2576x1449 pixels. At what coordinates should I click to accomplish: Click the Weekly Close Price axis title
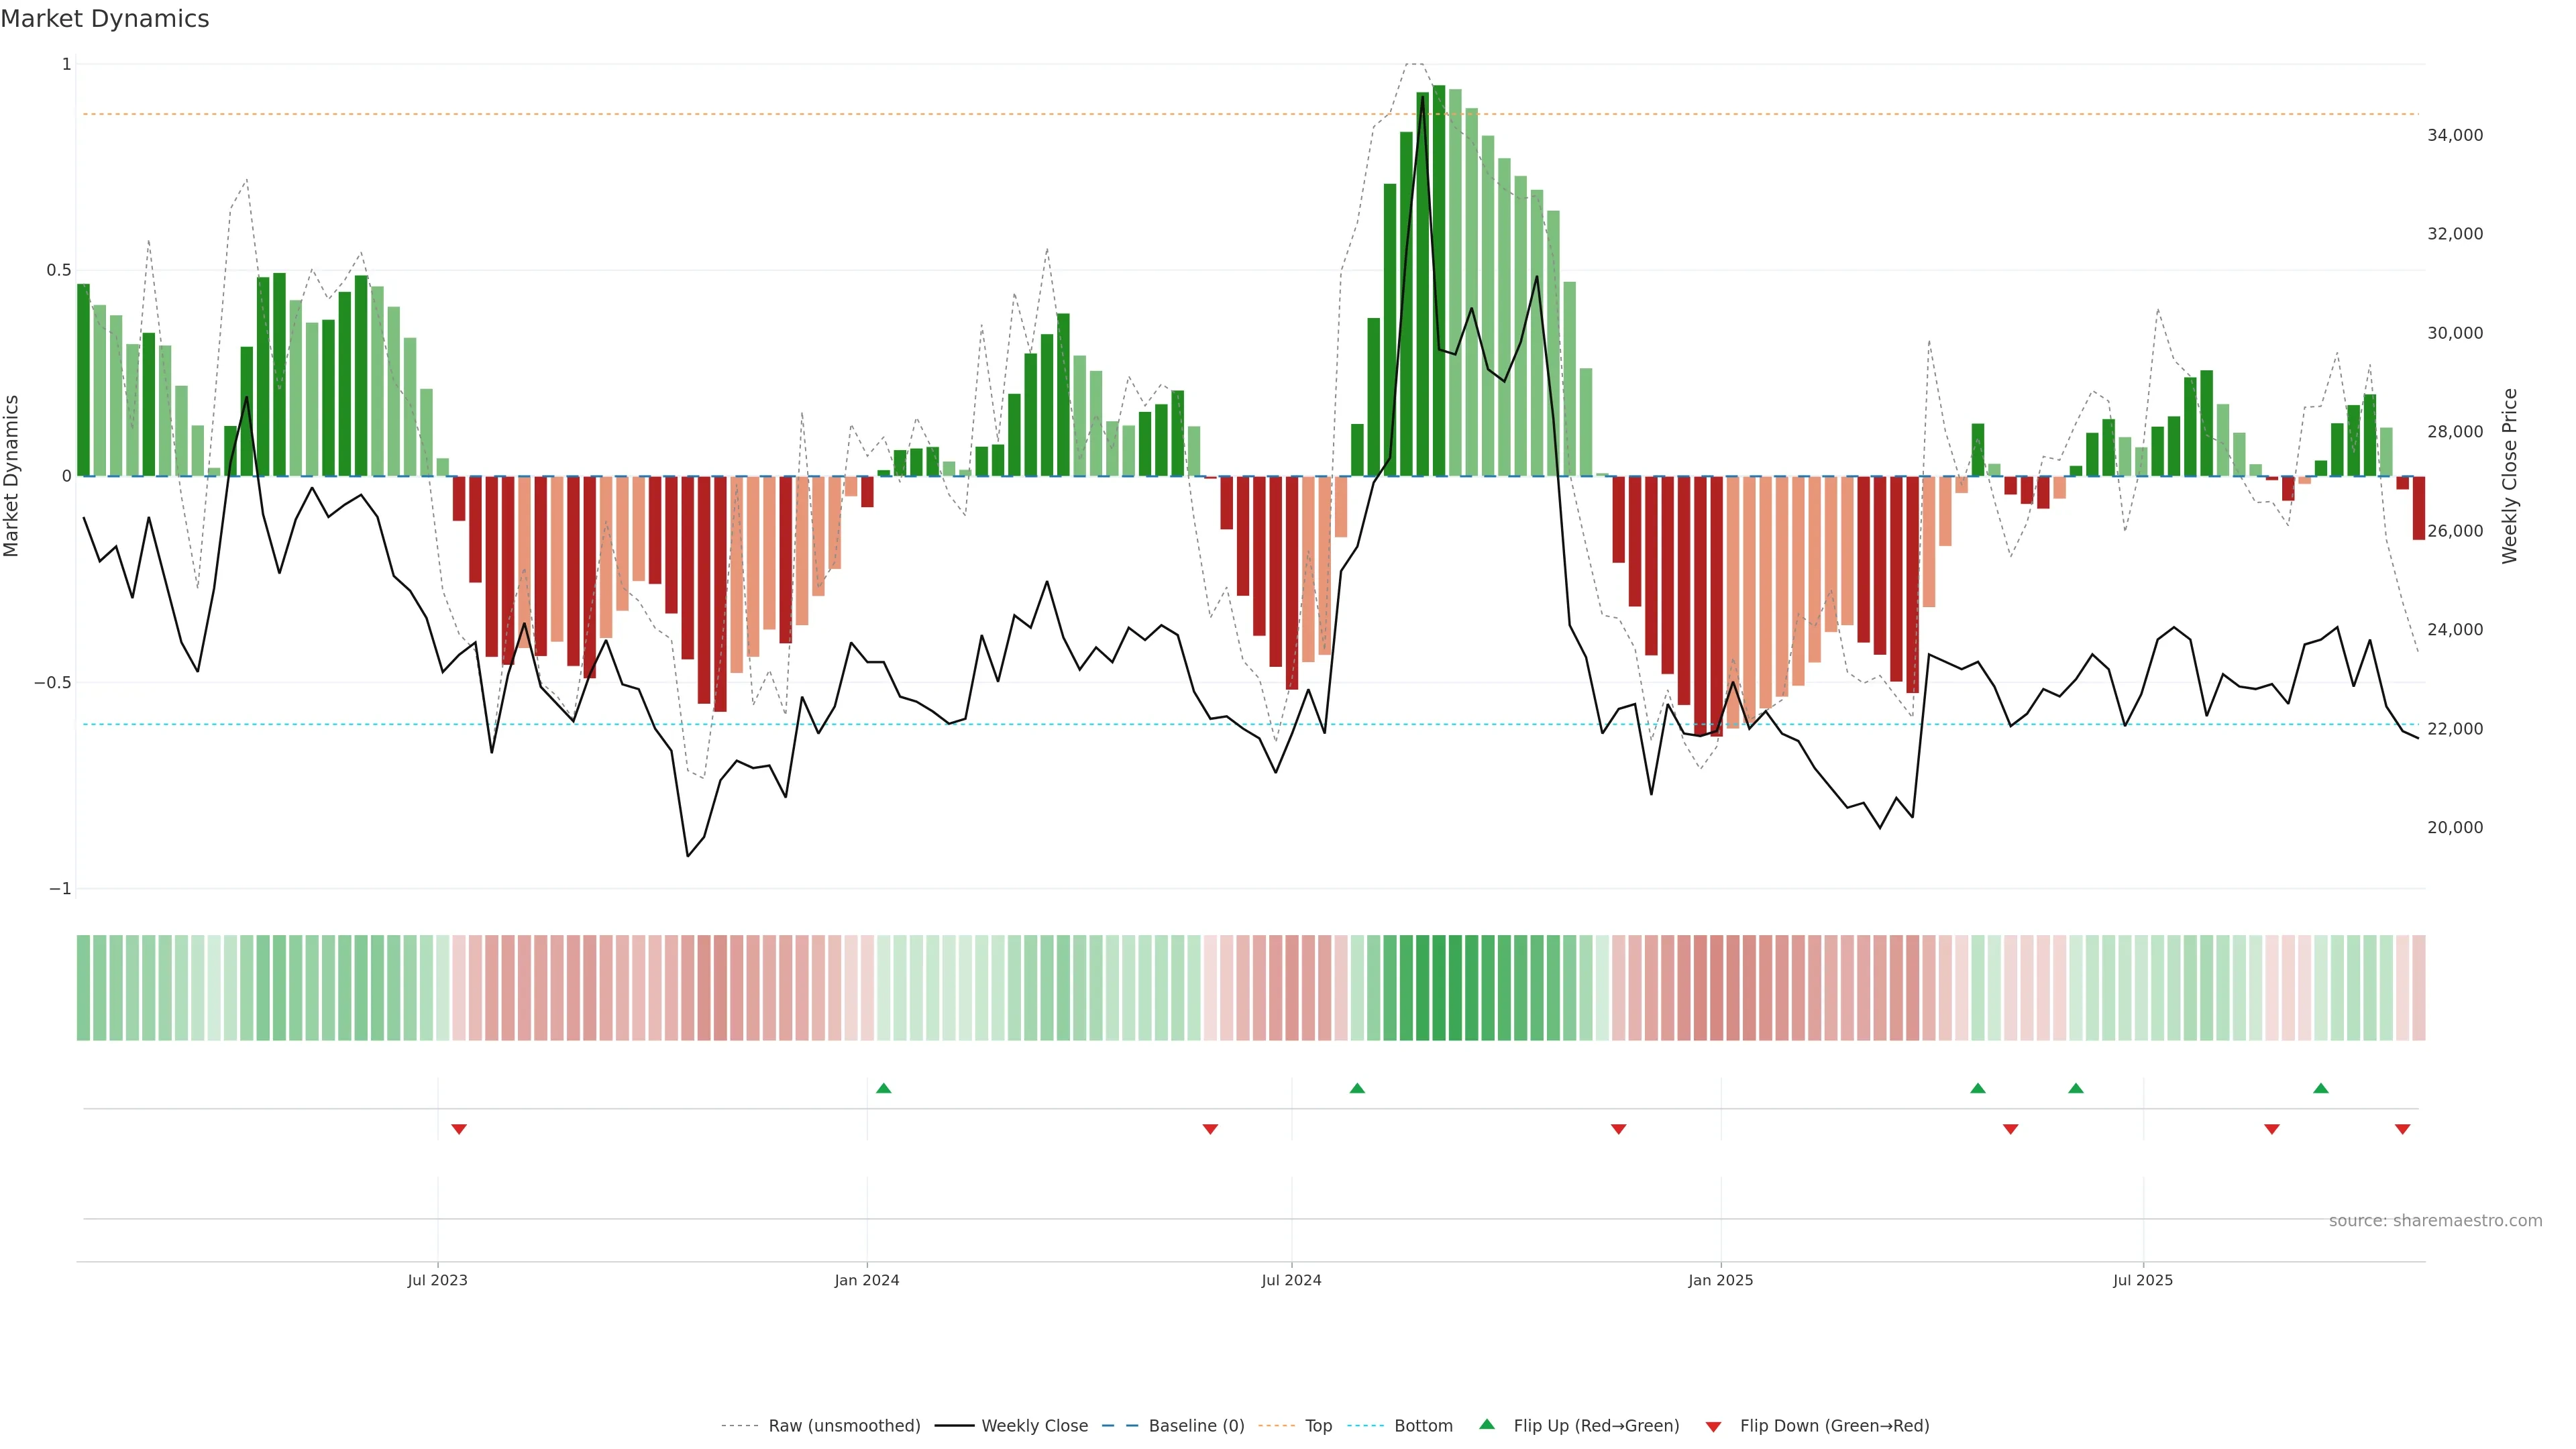tap(2510, 476)
